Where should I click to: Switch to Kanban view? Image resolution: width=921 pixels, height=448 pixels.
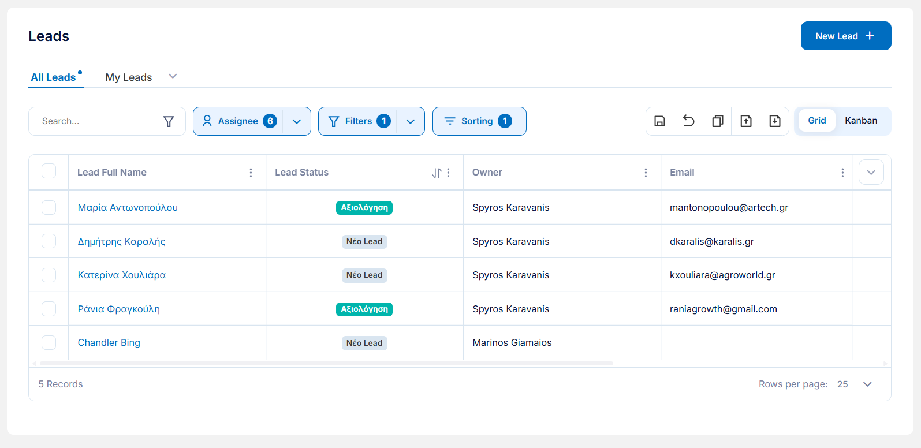861,121
